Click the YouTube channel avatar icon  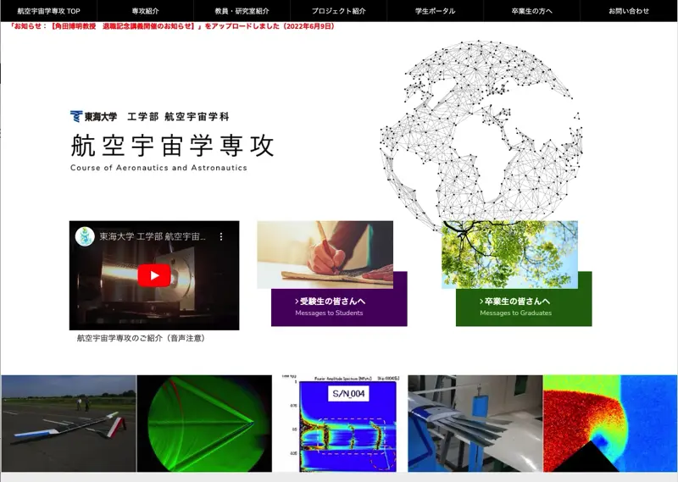(x=85, y=236)
